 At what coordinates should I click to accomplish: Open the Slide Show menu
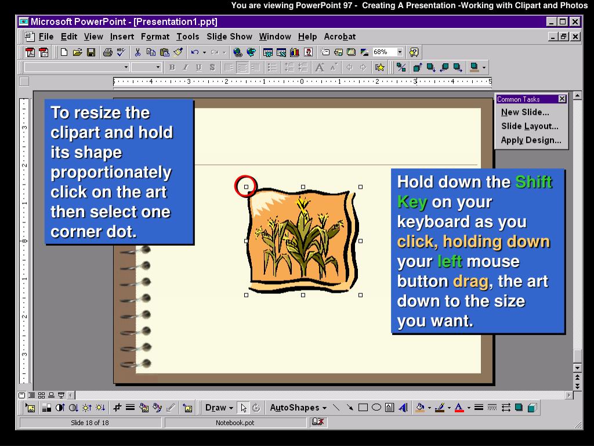[x=229, y=37]
